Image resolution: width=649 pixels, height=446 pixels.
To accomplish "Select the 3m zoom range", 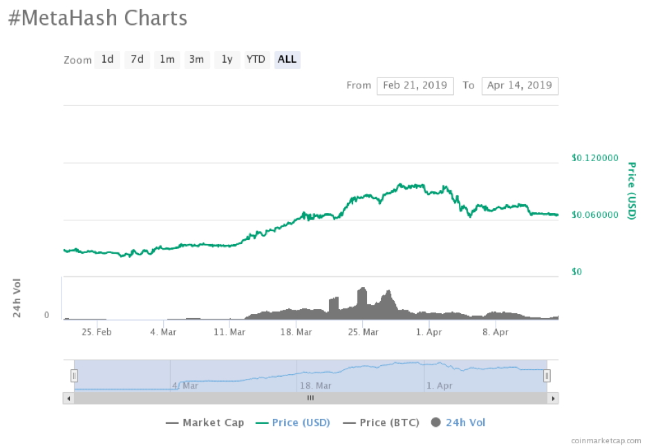I will coord(197,59).
